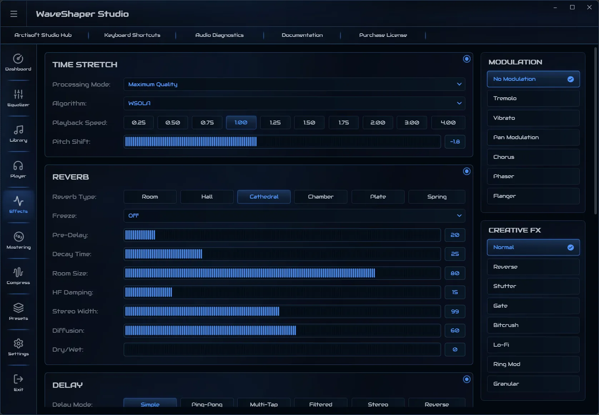
Task: Select the Bitcrush creative effect
Action: tap(533, 325)
